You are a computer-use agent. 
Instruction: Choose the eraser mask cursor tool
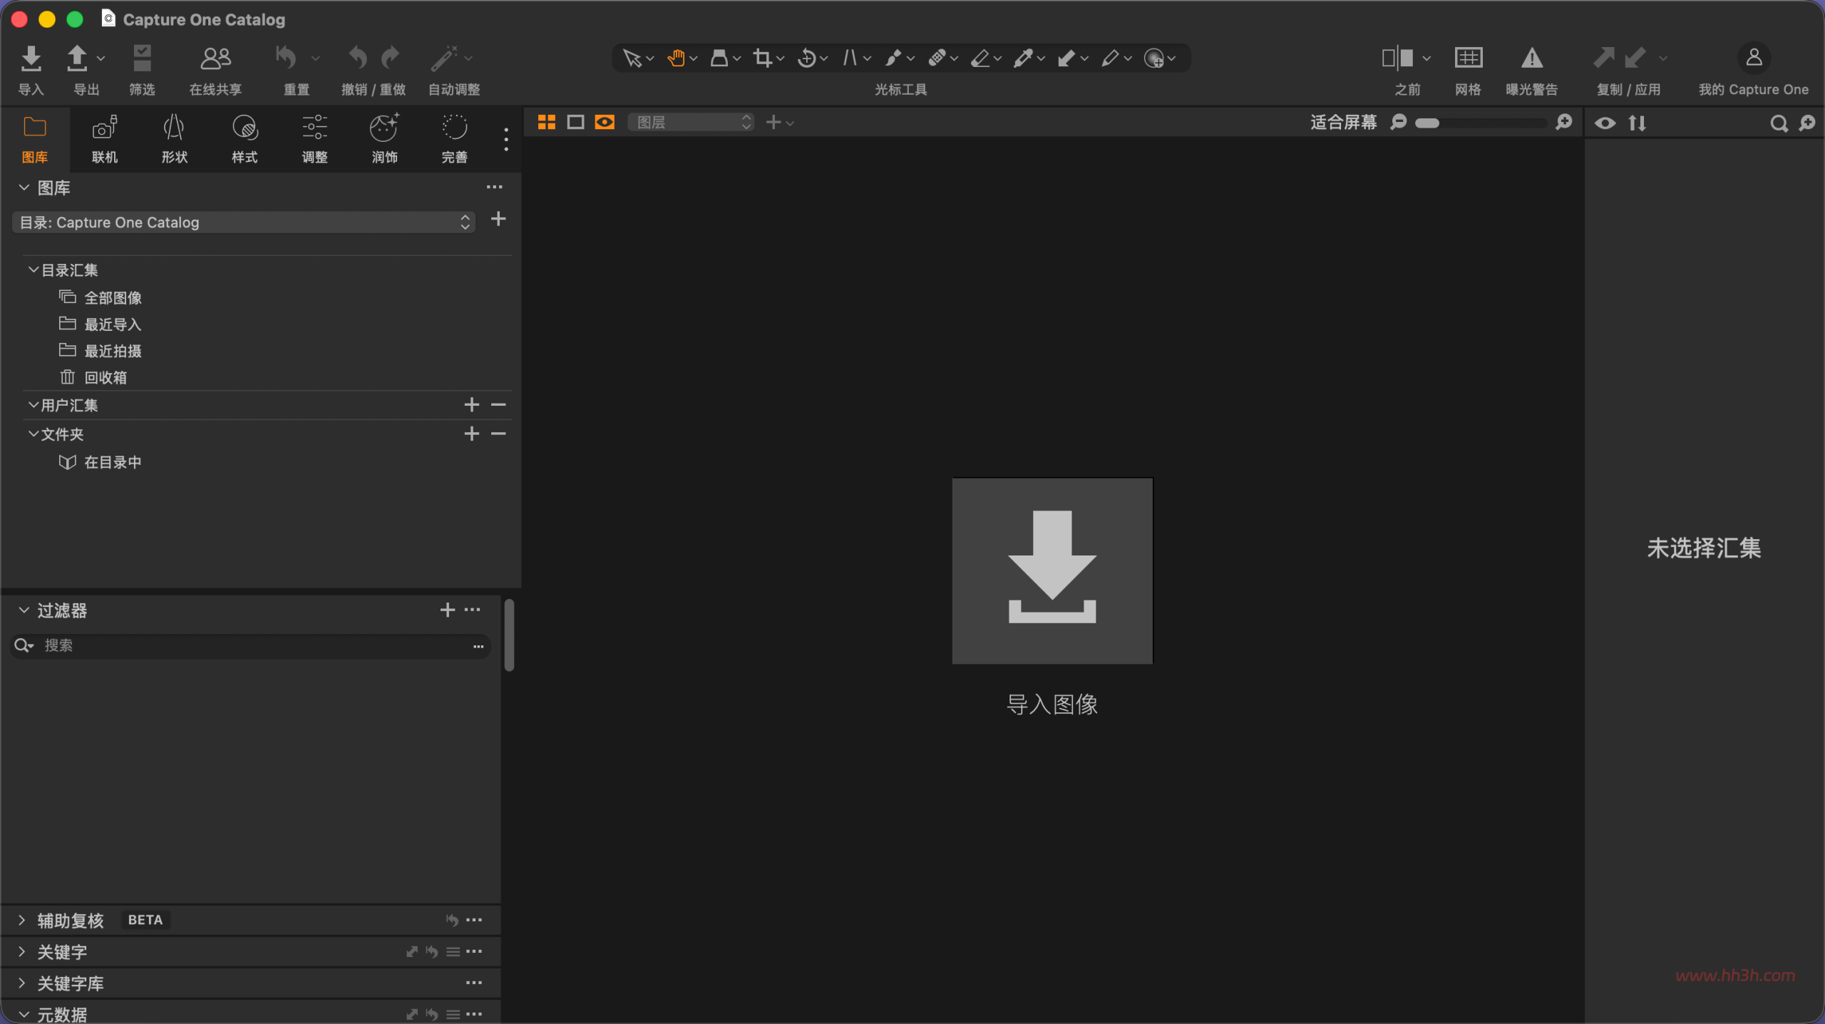click(x=980, y=58)
